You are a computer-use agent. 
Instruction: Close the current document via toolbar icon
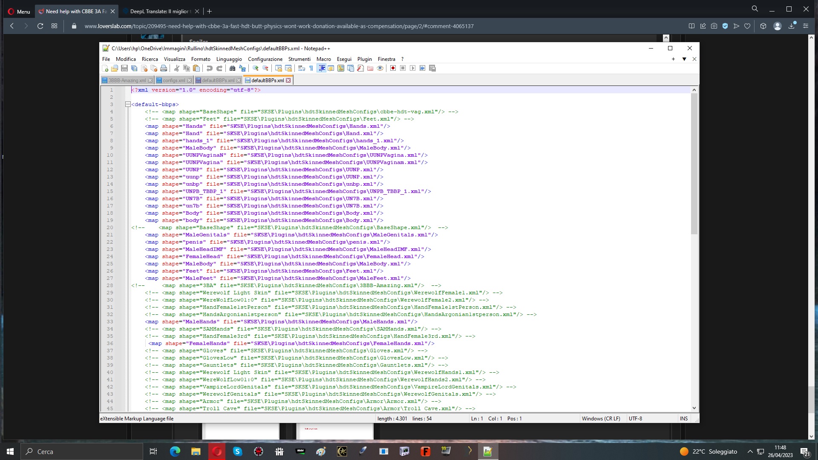click(x=144, y=68)
